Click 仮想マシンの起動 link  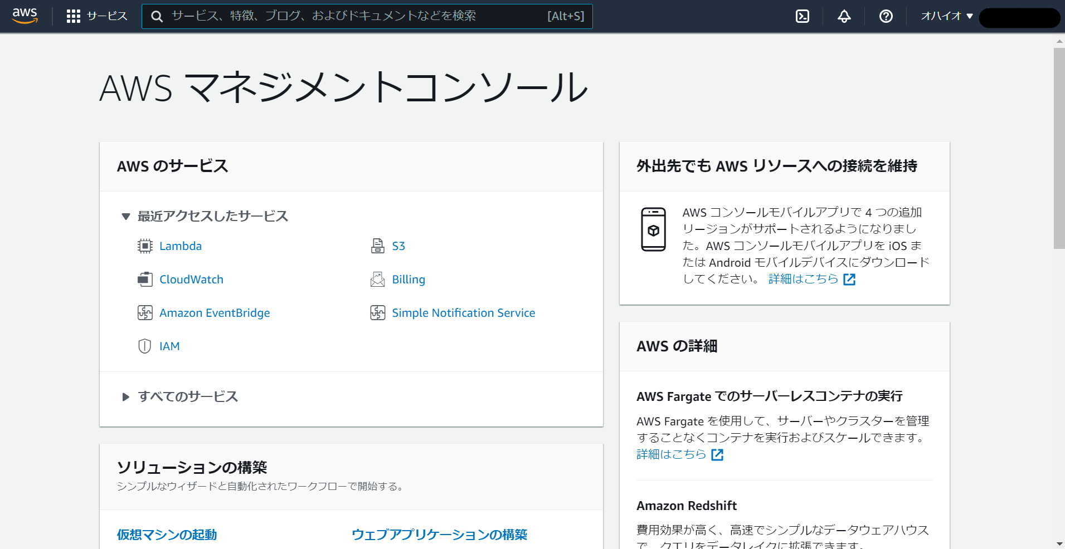coord(167,535)
